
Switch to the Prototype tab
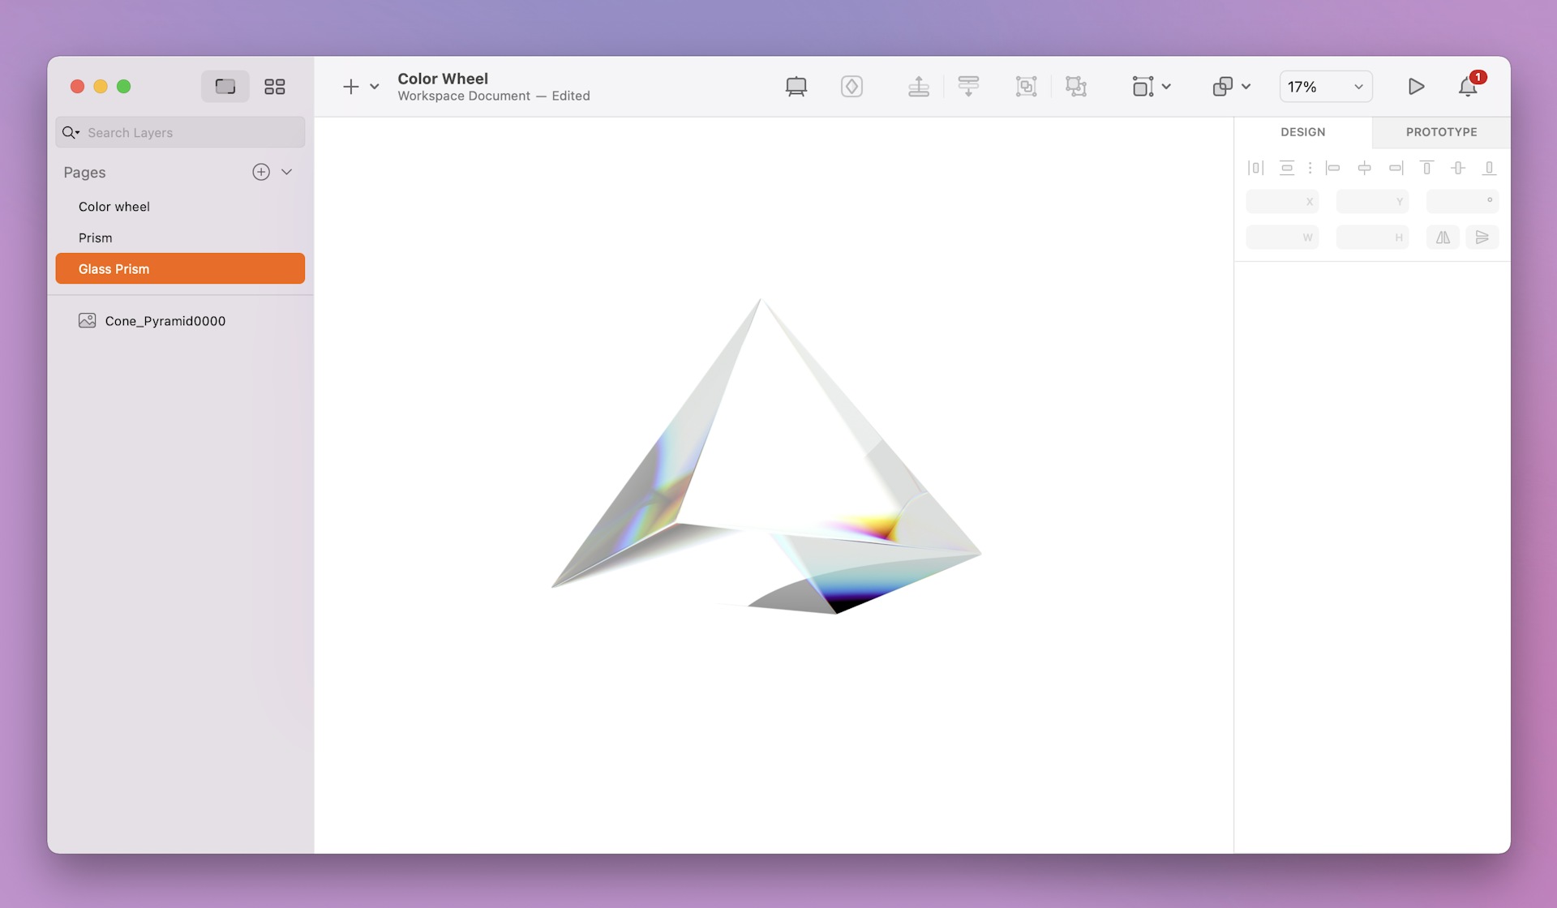(x=1441, y=131)
